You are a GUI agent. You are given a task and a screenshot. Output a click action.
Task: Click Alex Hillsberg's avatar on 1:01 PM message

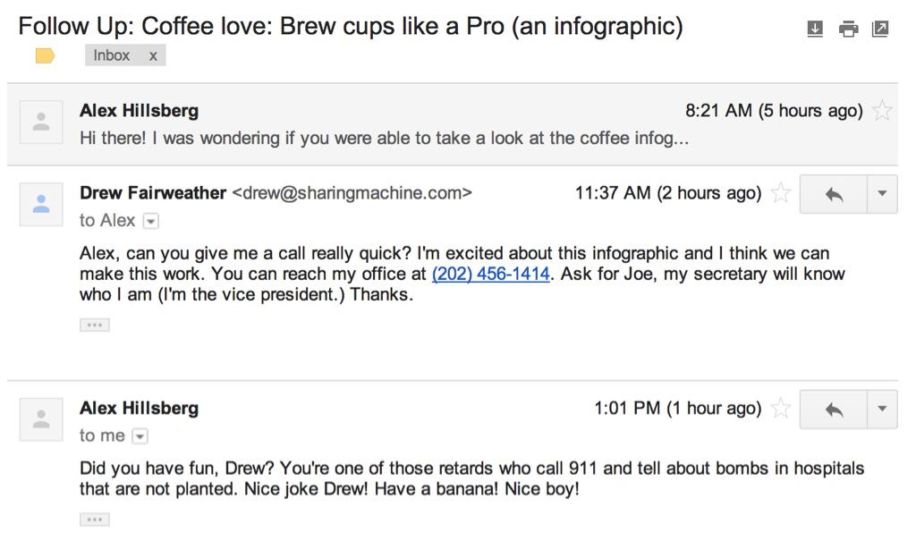41,419
